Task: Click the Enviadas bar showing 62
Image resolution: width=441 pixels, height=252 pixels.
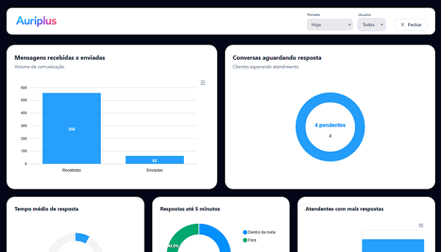Action: (x=155, y=160)
